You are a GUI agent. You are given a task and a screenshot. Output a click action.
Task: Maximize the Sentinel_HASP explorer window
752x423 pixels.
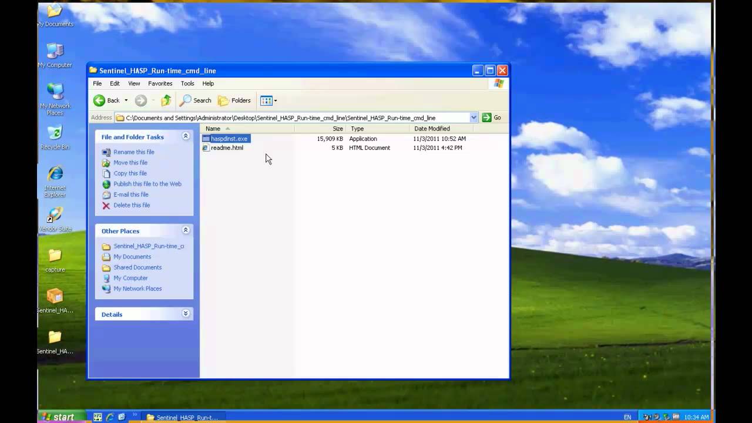490,70
